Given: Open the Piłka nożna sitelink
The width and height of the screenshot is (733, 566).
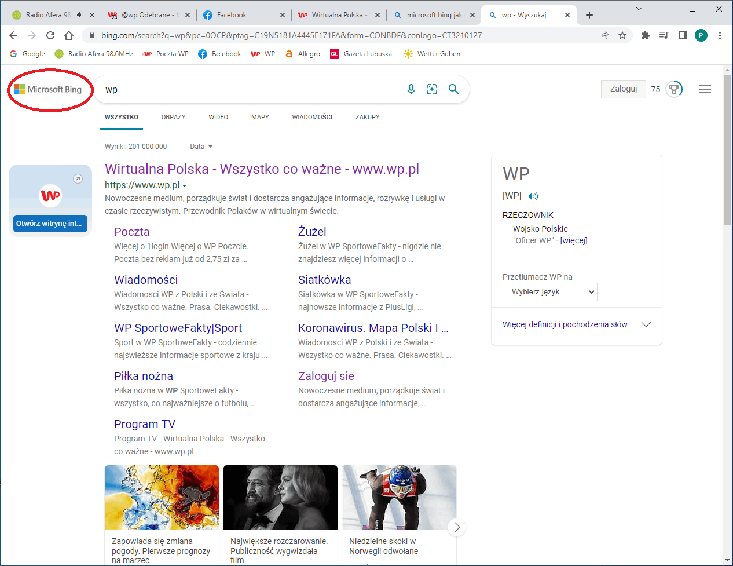Looking at the screenshot, I should click(x=144, y=376).
